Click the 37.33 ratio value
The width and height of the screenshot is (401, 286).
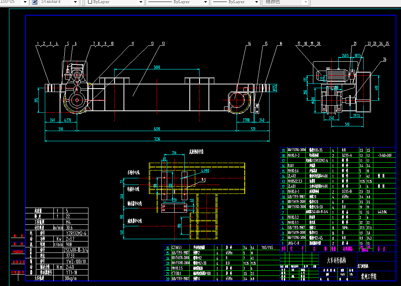(70, 256)
